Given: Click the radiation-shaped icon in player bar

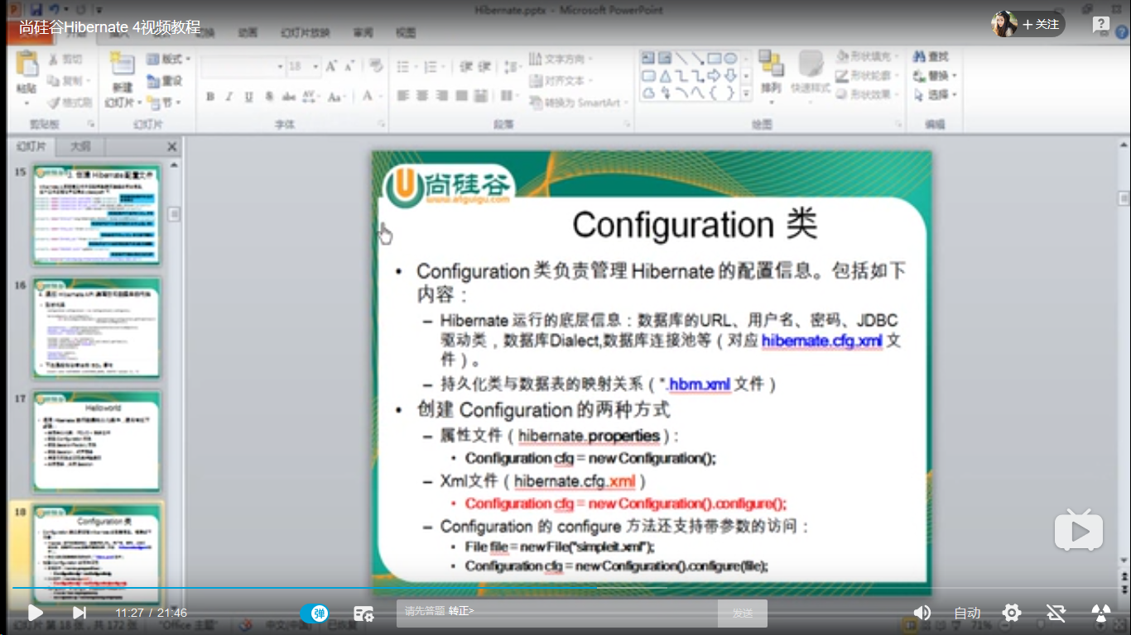Looking at the screenshot, I should click(x=1100, y=613).
